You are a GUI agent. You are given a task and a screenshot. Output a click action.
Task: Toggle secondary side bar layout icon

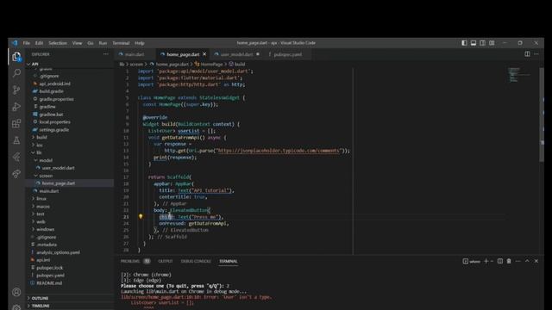coord(483,43)
